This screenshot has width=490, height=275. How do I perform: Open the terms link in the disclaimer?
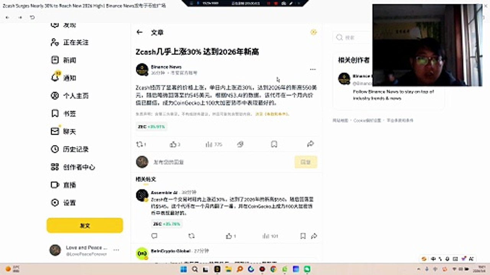point(272,114)
